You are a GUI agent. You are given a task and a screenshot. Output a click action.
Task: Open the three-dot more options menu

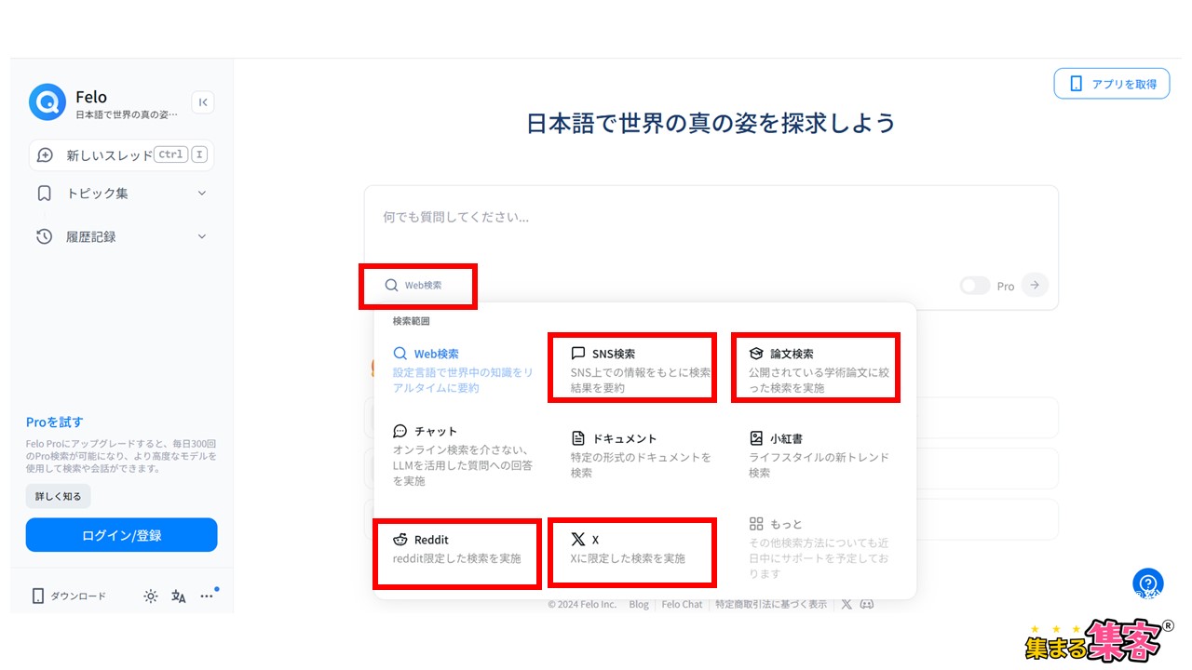(x=207, y=596)
